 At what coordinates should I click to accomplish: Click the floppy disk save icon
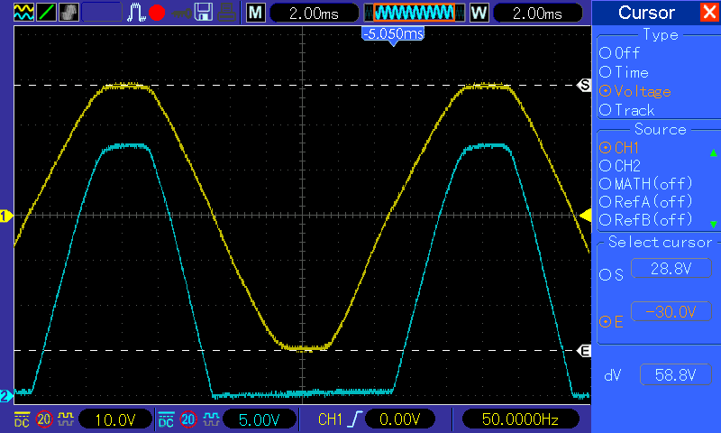click(x=204, y=13)
